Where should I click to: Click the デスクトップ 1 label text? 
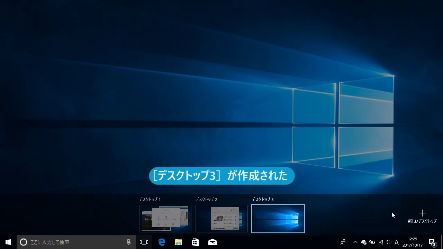150,200
